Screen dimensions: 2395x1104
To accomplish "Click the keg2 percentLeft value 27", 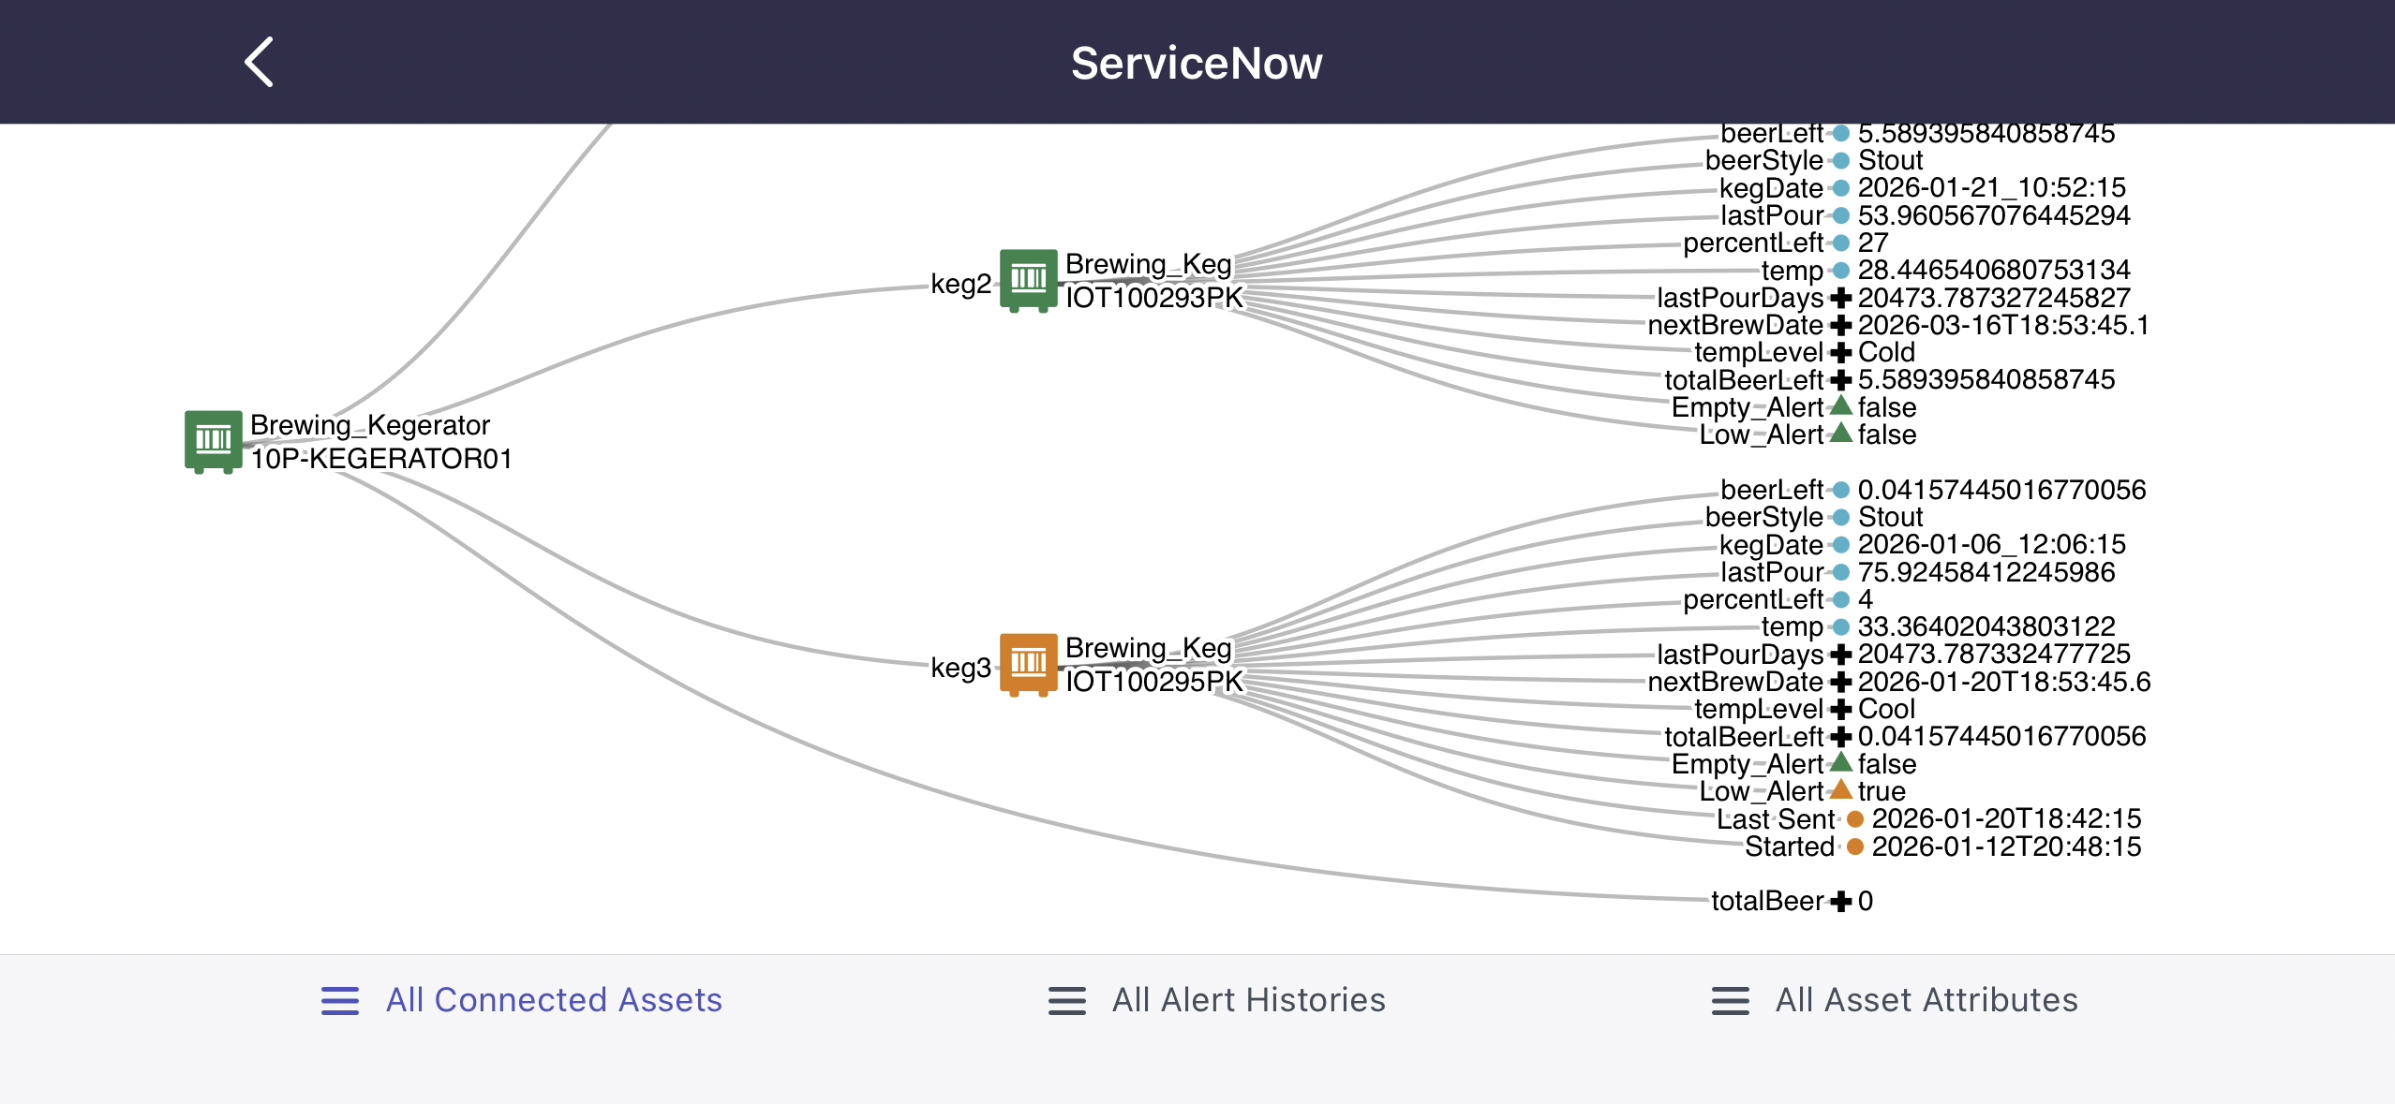I will [x=1873, y=243].
